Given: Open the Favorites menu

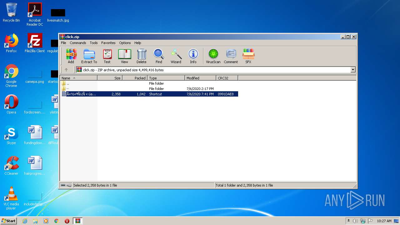Looking at the screenshot, I should point(108,43).
